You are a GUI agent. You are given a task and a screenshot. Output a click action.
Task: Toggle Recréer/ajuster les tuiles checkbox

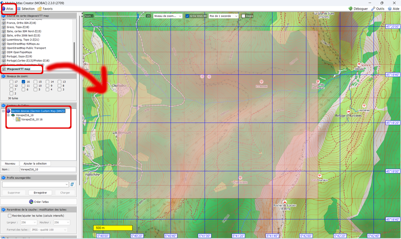pyautogui.click(x=10, y=216)
